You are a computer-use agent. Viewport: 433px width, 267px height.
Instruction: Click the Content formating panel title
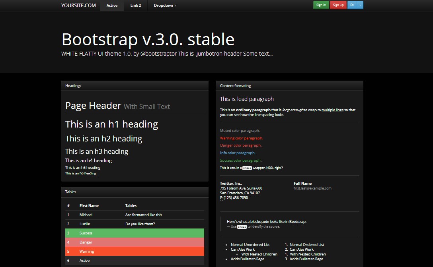pyautogui.click(x=235, y=85)
